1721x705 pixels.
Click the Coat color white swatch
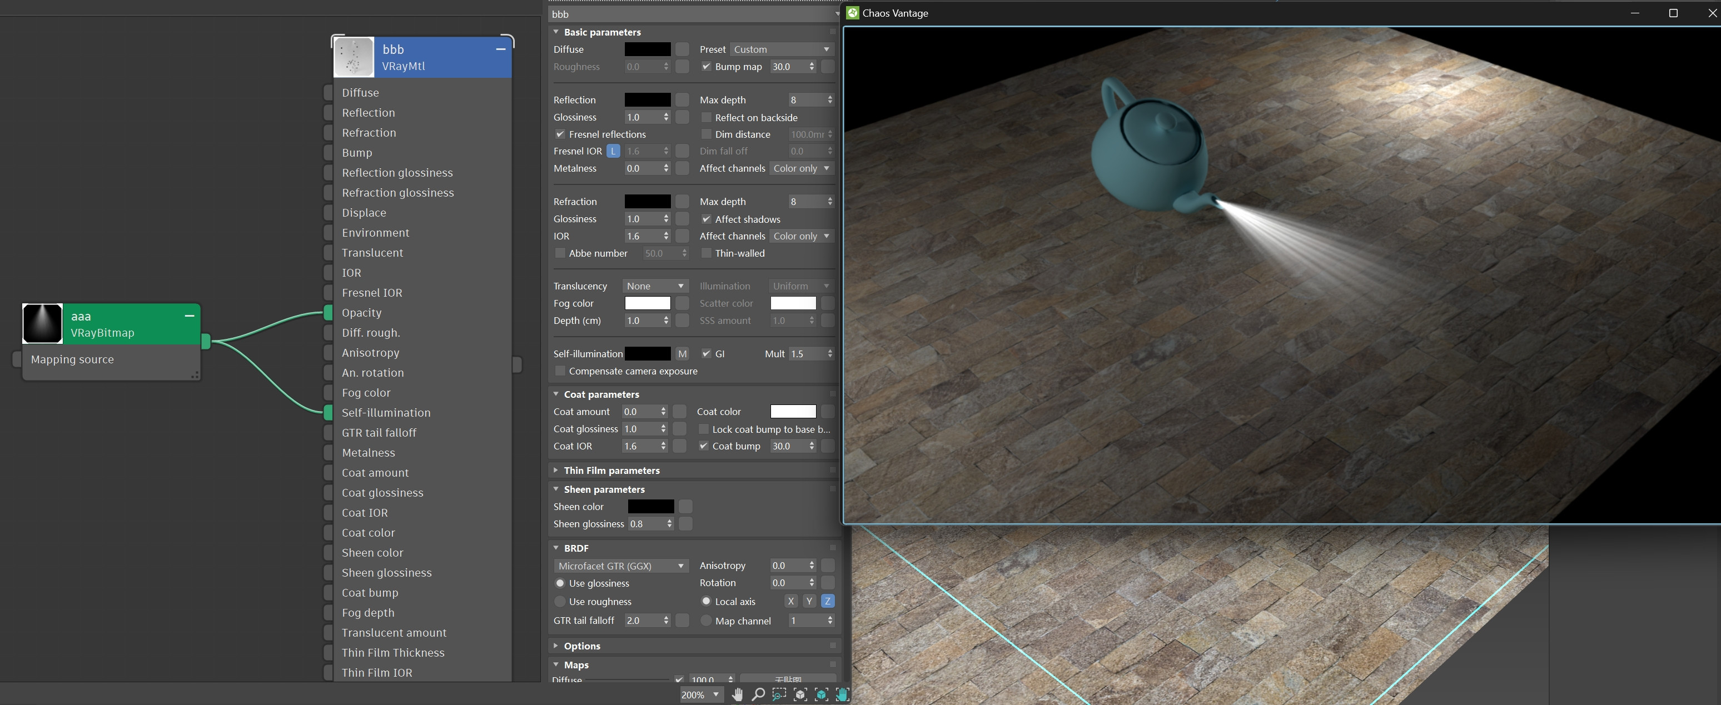pos(793,411)
